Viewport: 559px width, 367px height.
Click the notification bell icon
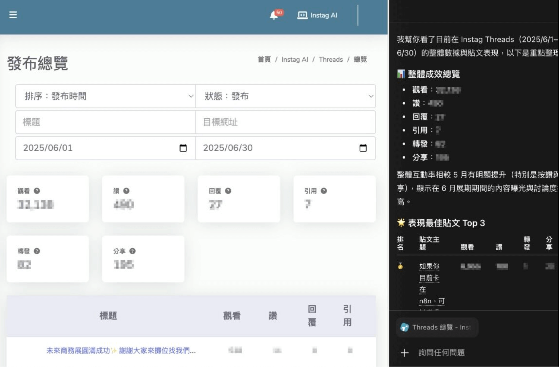pos(274,15)
